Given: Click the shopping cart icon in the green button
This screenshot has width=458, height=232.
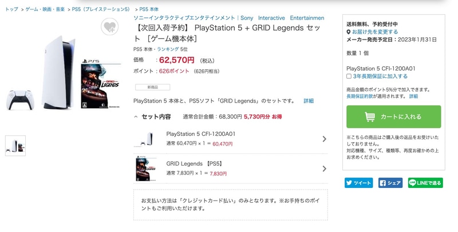Looking at the screenshot, I should (x=370, y=117).
